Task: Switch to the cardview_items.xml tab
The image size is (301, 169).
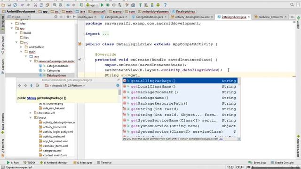Action: (x=270, y=17)
